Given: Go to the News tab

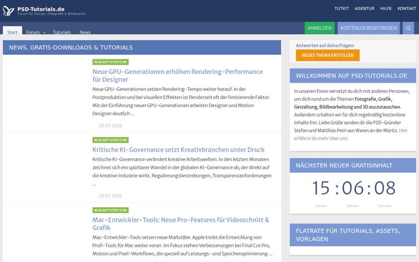Looking at the screenshot, I should pyautogui.click(x=85, y=32).
